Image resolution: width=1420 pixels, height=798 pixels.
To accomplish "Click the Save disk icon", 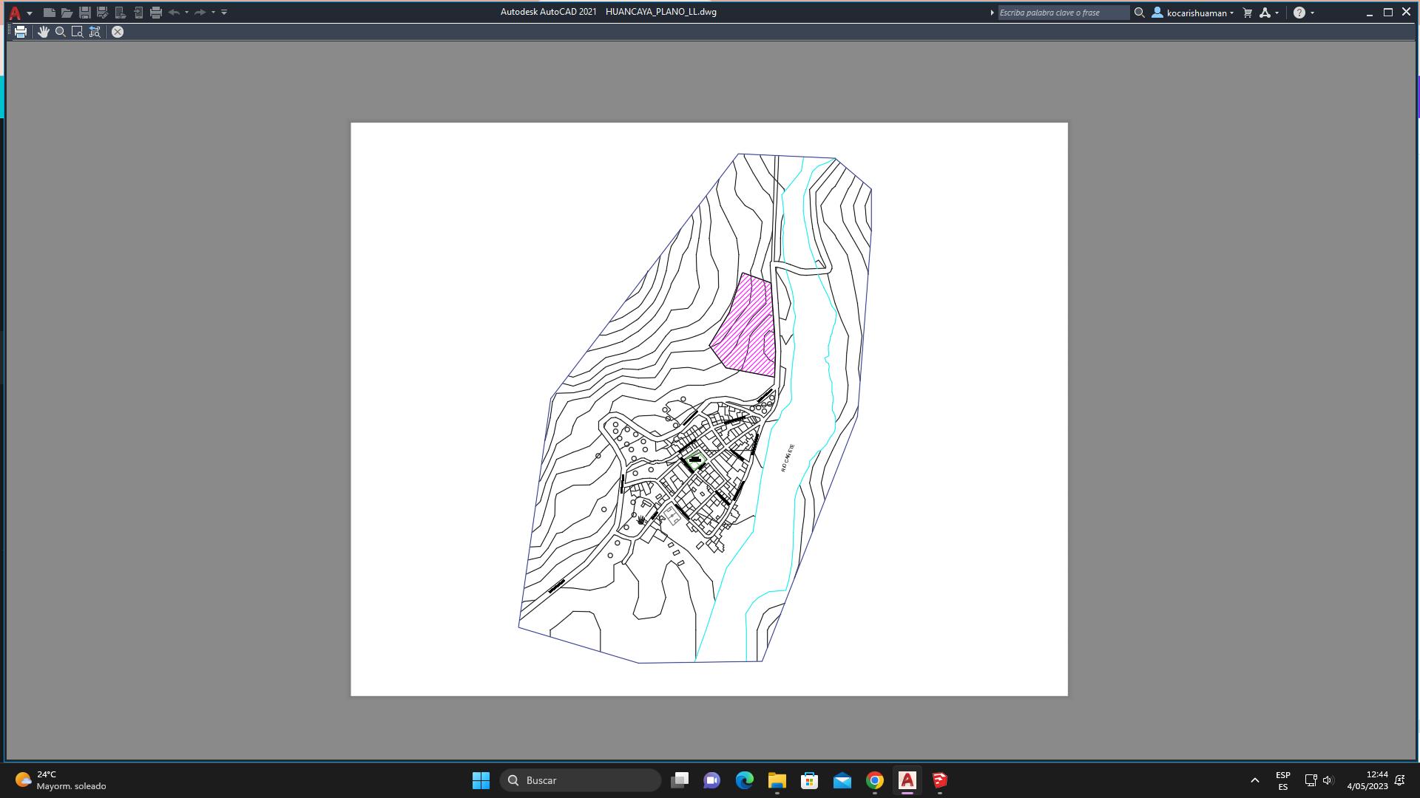I will pos(84,13).
